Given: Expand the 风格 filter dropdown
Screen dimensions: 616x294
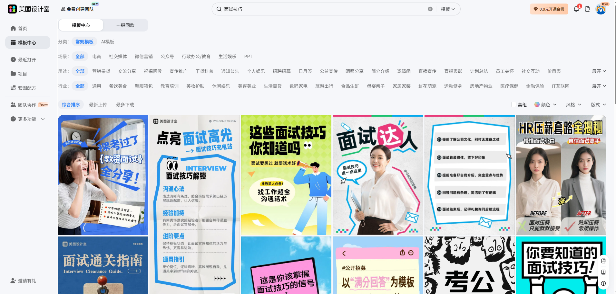Looking at the screenshot, I should [573, 105].
